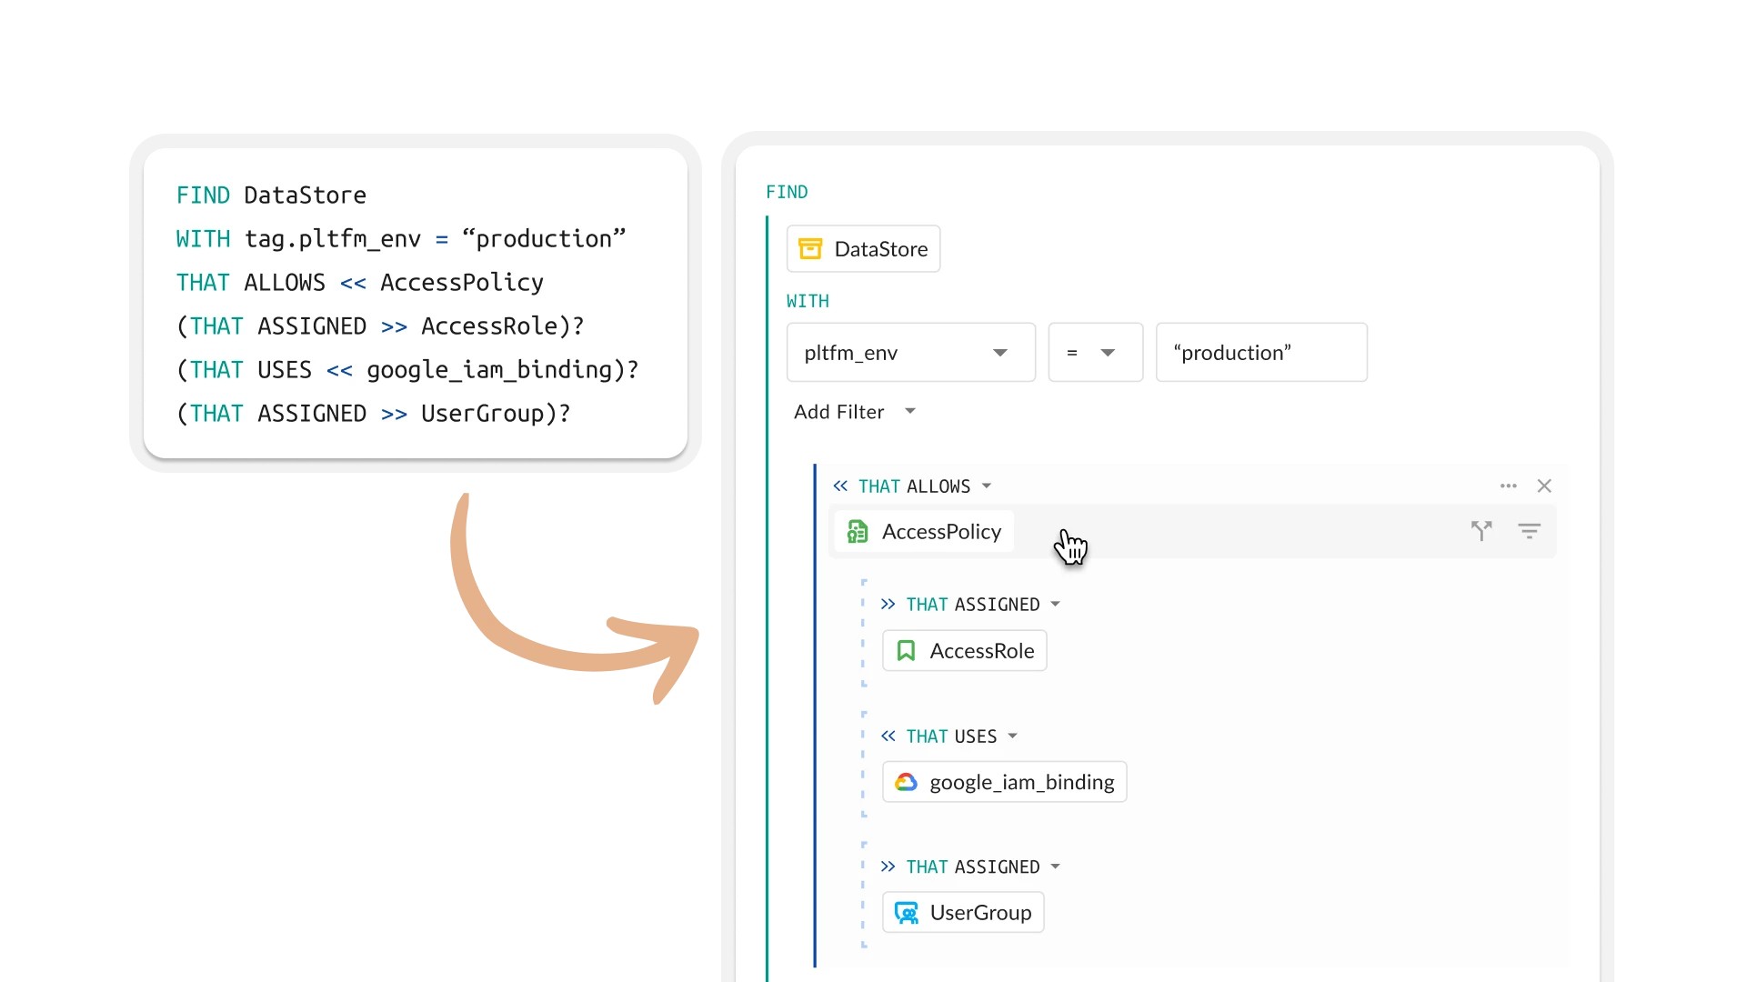Viewport: 1746px width, 982px height.
Task: Select the DataStore entity chip
Action: click(863, 249)
